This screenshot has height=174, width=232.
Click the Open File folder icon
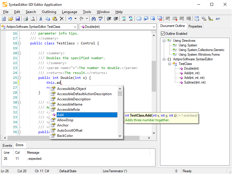(x=11, y=19)
